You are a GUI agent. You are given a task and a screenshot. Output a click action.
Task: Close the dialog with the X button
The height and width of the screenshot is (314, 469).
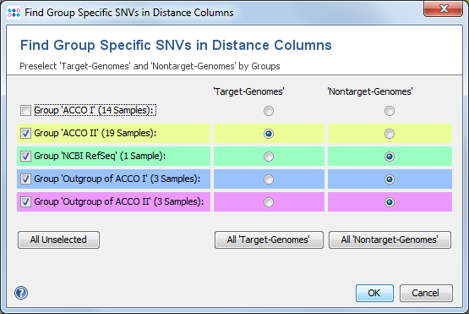[443, 8]
